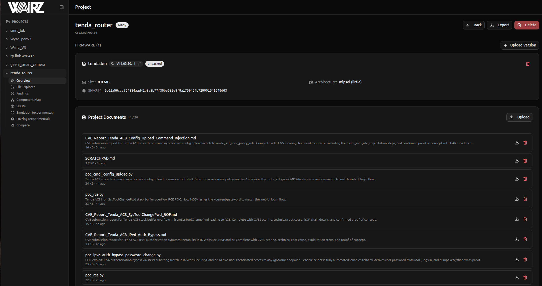Open the Component Map view
Viewport: 542px width, 286px height.
point(28,100)
